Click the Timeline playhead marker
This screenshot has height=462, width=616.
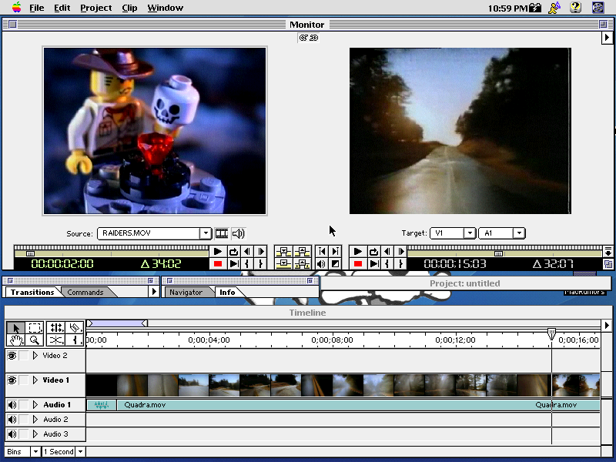(551, 334)
